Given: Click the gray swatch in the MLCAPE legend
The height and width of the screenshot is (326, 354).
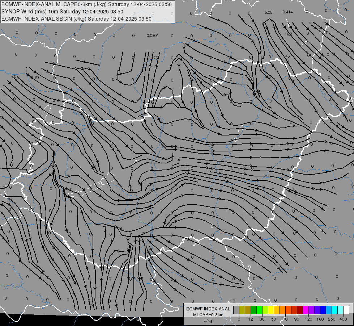Looking at the screenshot, I should coord(236,310).
